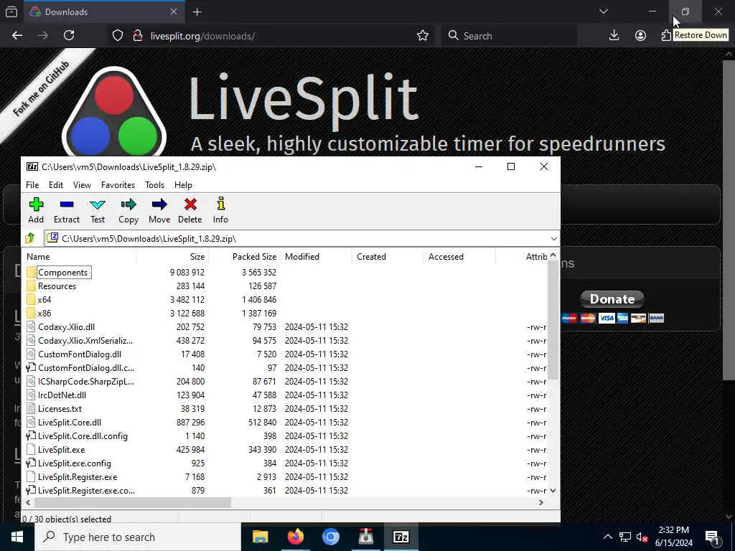Sort by the Modified column header
The height and width of the screenshot is (551, 735).
[316, 257]
